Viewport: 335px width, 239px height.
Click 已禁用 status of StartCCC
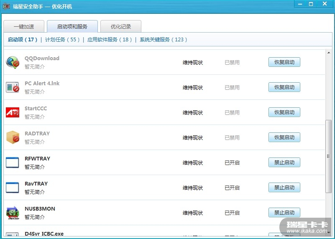click(x=232, y=113)
